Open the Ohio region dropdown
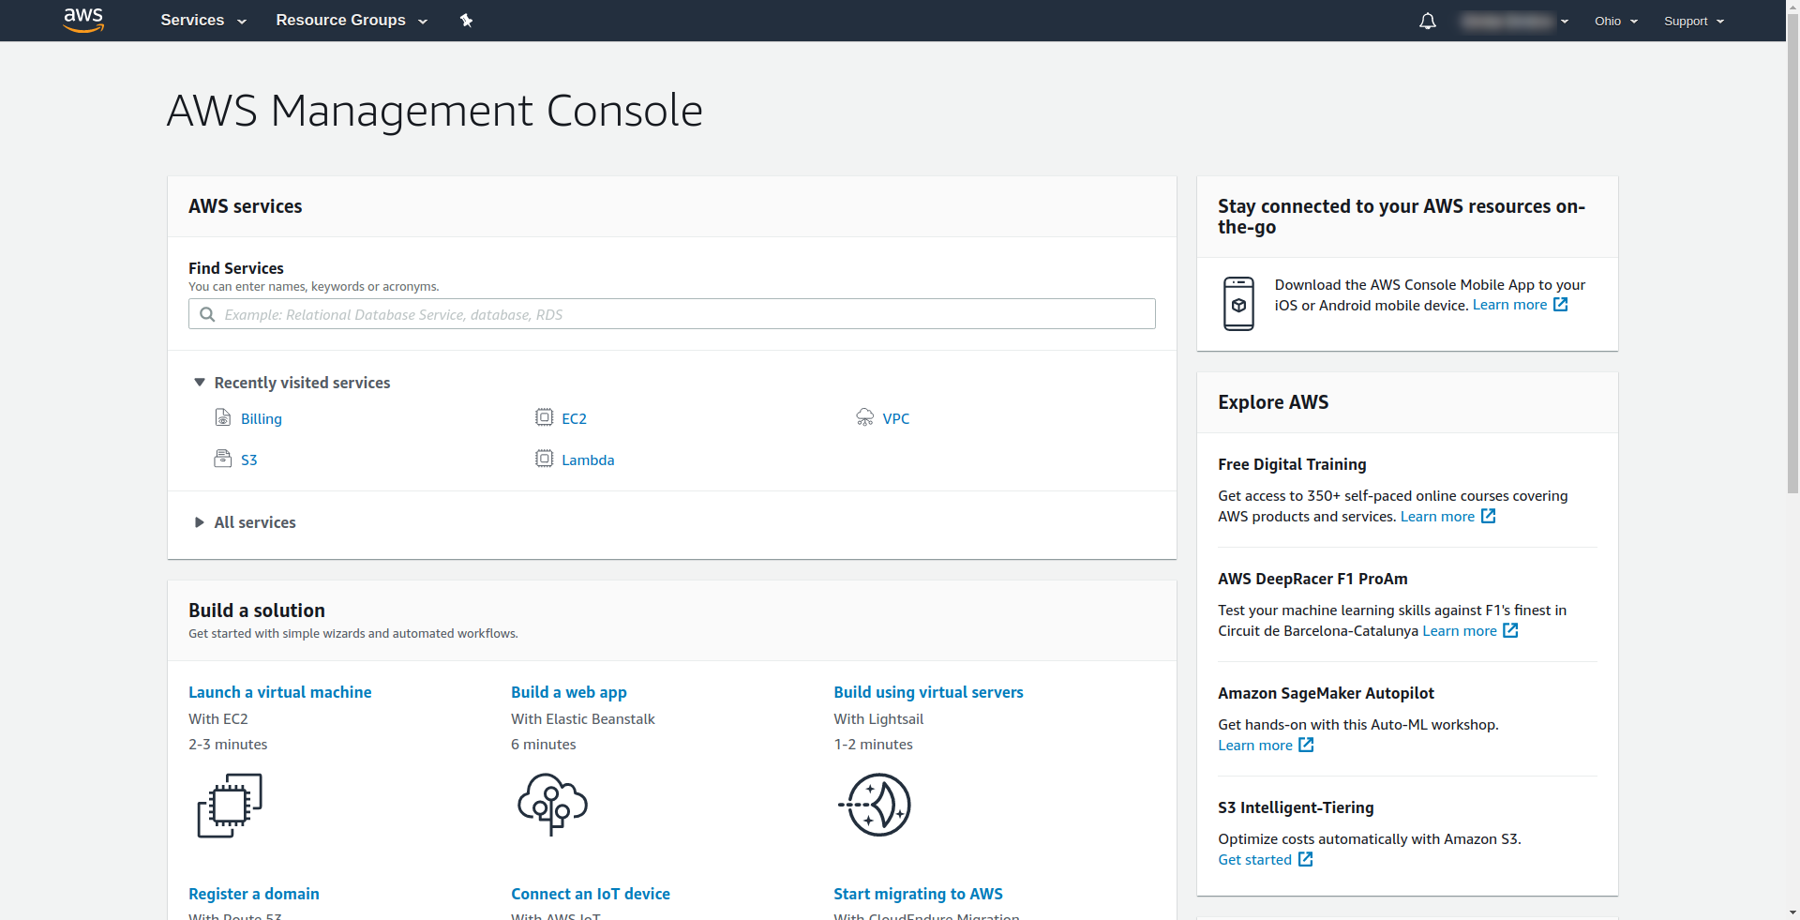This screenshot has height=920, width=1800. (1615, 21)
